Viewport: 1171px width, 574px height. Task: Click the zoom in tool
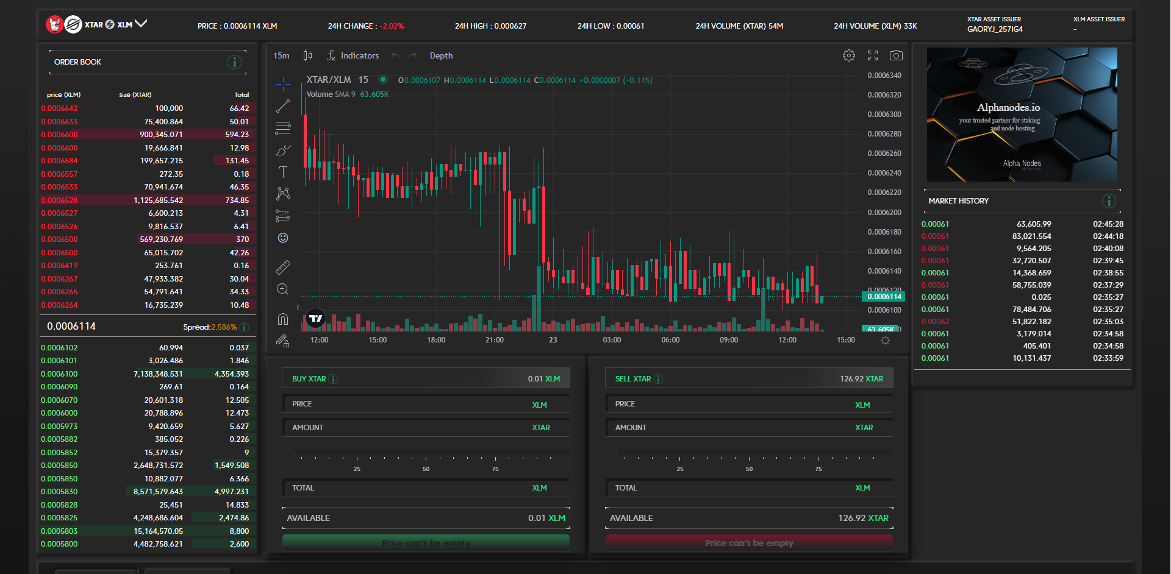coord(283,289)
